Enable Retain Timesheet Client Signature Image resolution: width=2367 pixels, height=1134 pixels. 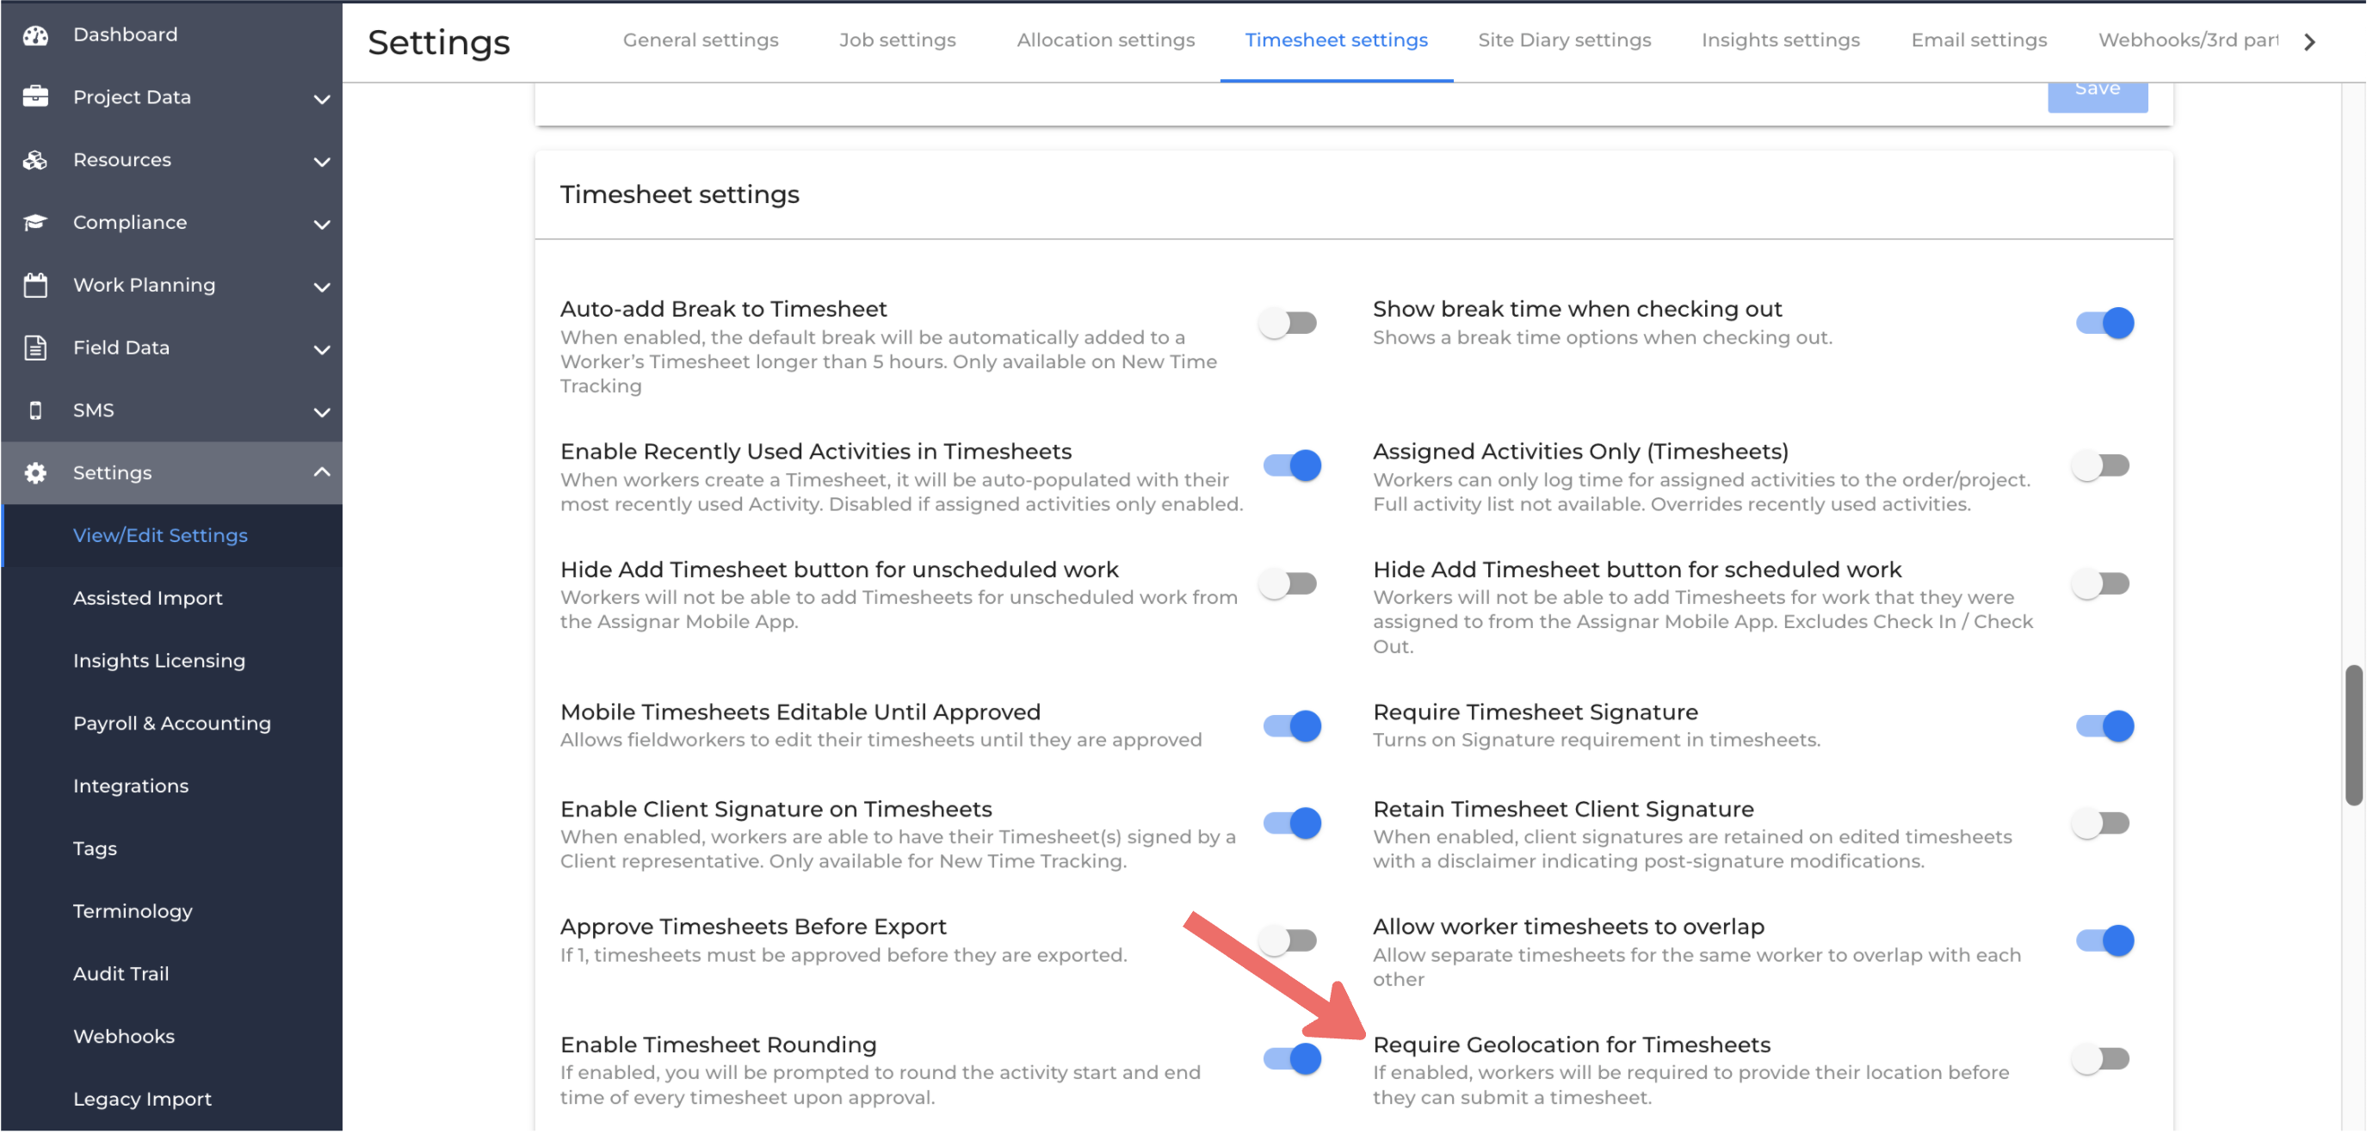point(2100,823)
